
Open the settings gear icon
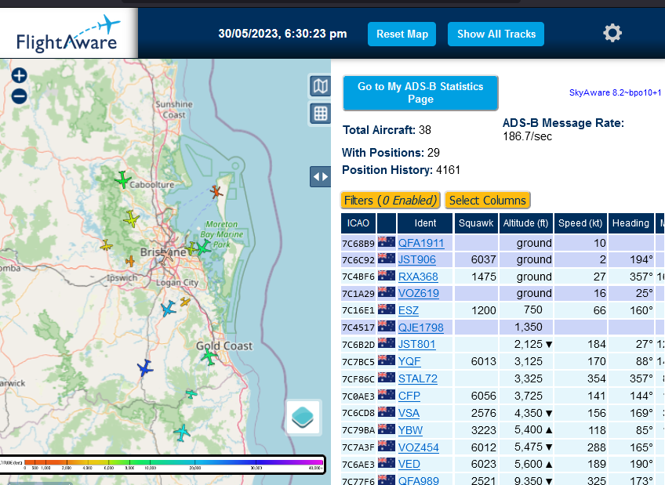pos(612,33)
